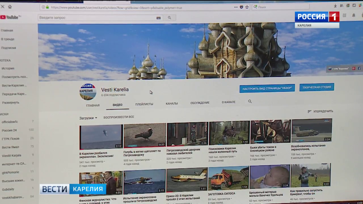Open the browser library icon
The width and height of the screenshot is (363, 204).
(342, 6)
